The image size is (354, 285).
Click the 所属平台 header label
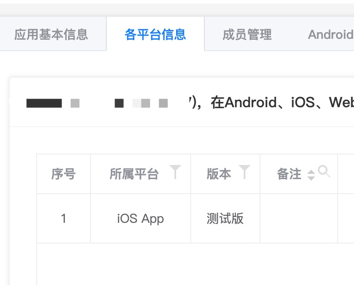pos(134,174)
